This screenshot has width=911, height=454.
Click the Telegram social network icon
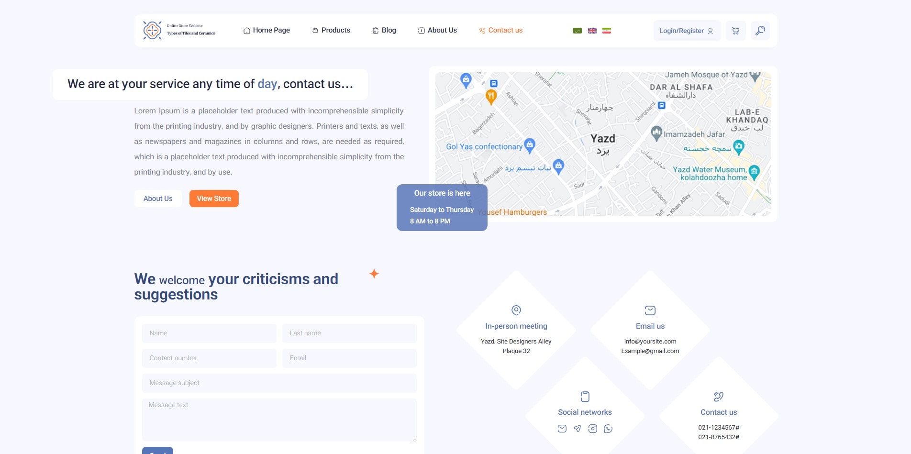578,429
